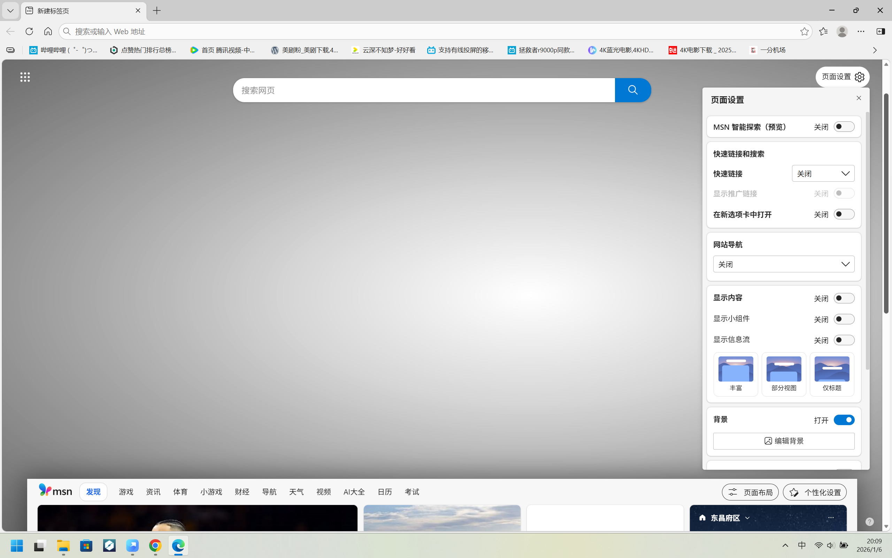Close the 页面设置 panel
Image resolution: width=892 pixels, height=558 pixels.
point(859,98)
